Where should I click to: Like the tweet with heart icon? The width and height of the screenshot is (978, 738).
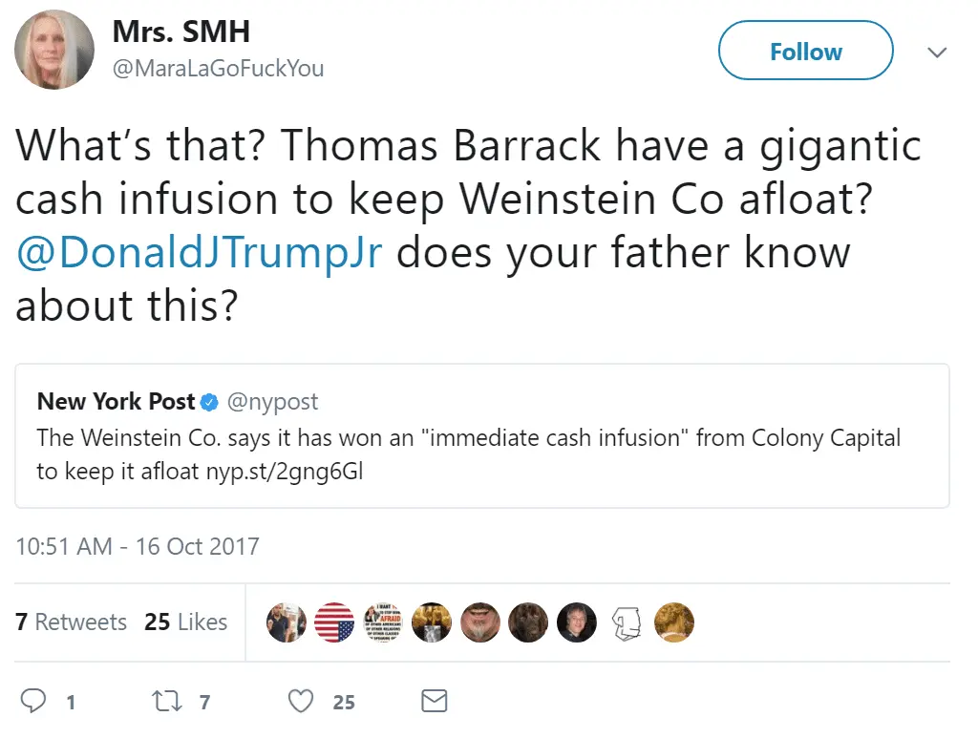click(302, 702)
